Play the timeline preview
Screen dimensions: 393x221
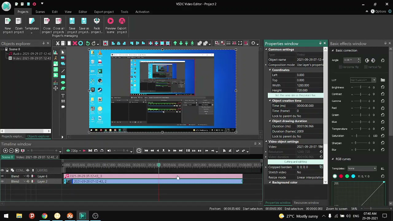coord(169,151)
